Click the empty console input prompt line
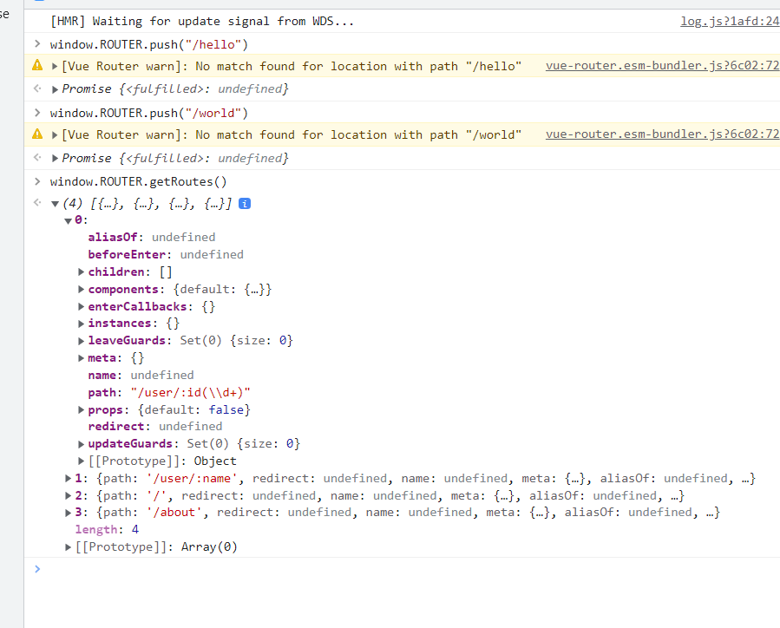This screenshot has height=628, width=780. coord(347,569)
